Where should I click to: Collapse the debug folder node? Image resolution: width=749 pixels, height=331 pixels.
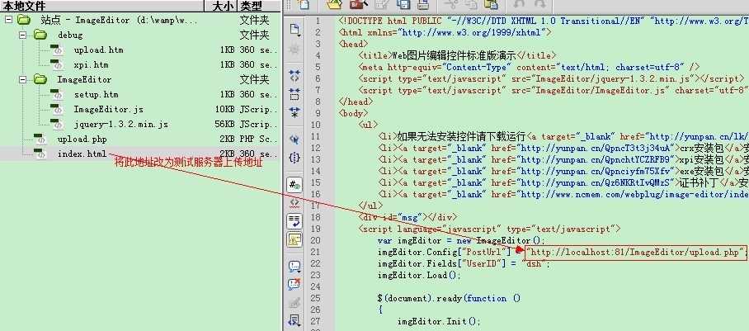click(x=22, y=35)
